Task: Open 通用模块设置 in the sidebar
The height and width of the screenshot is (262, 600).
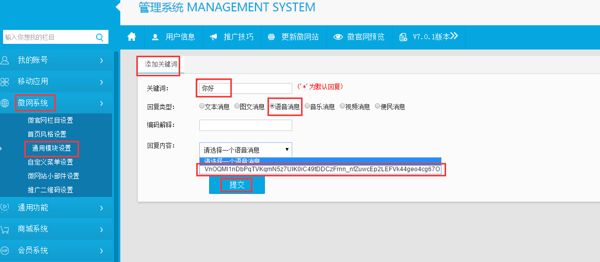Action: 51,149
